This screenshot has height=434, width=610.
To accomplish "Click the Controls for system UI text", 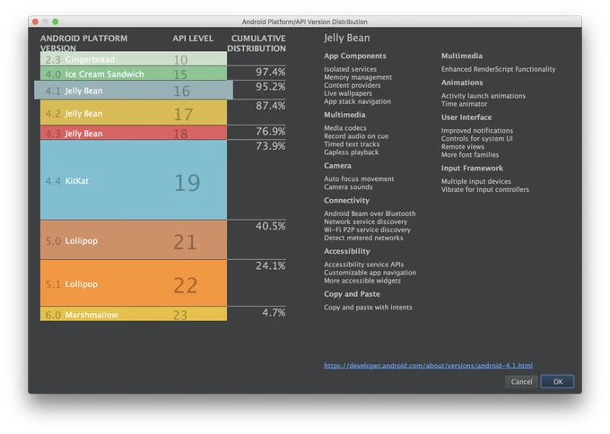I will 476,139.
